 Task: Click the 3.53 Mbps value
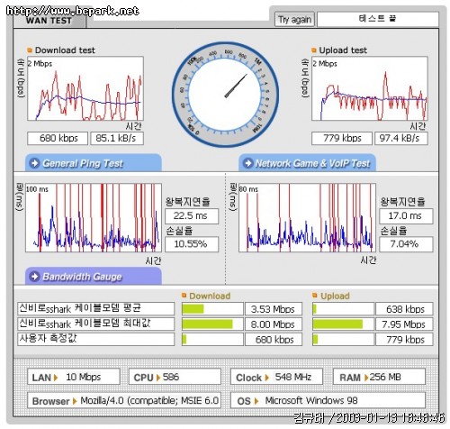(x=274, y=309)
